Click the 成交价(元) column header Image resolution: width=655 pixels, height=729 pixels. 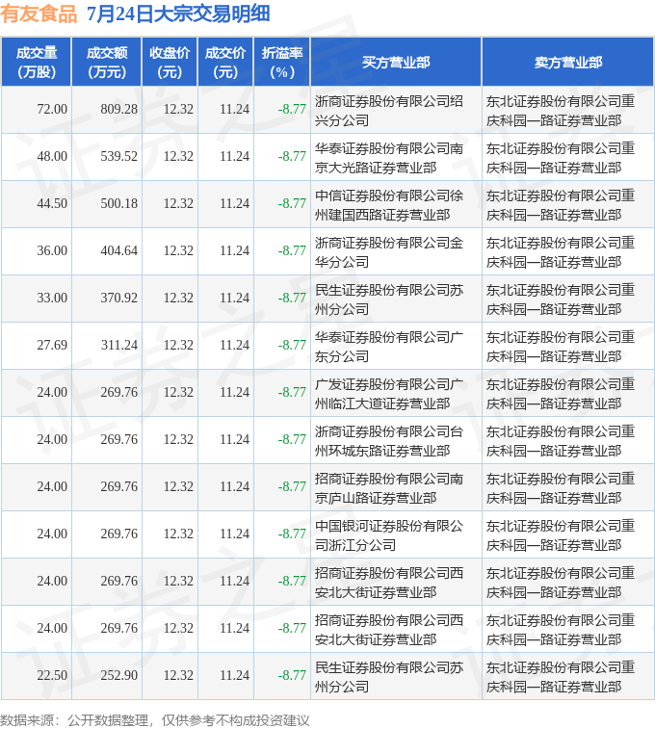225,63
